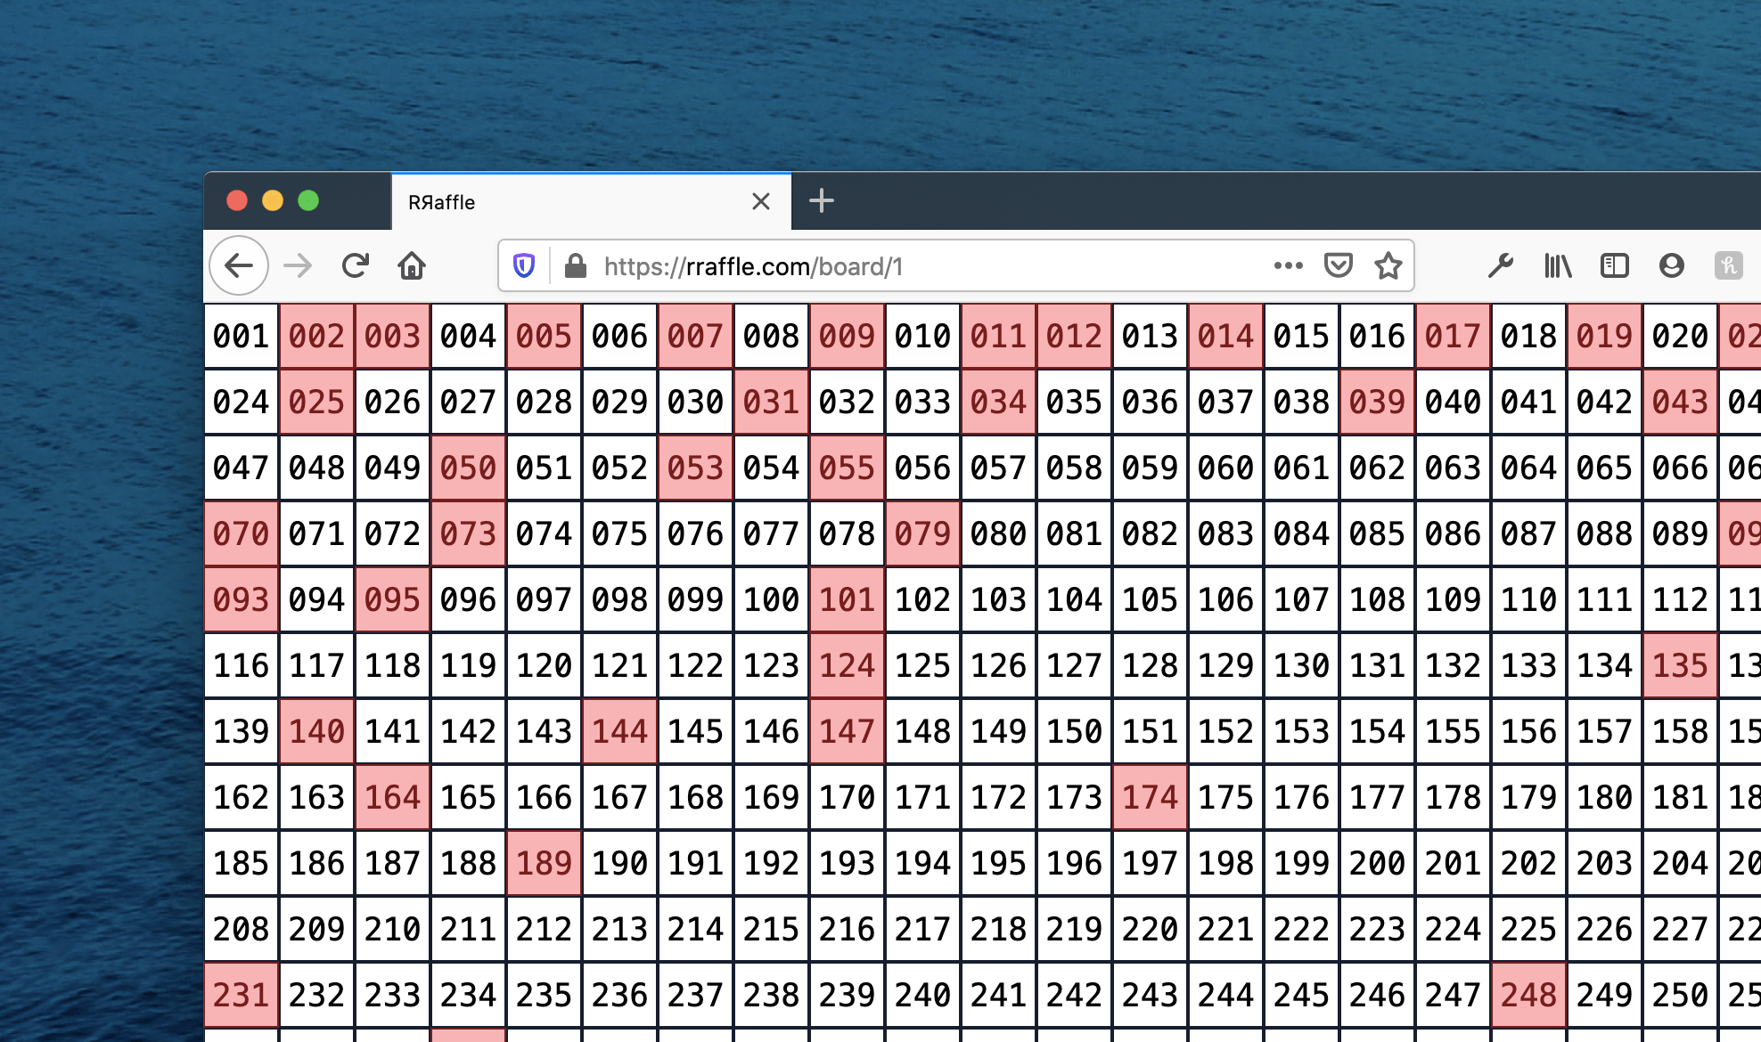
Task: Bookmark this page with the star icon
Action: tap(1388, 265)
